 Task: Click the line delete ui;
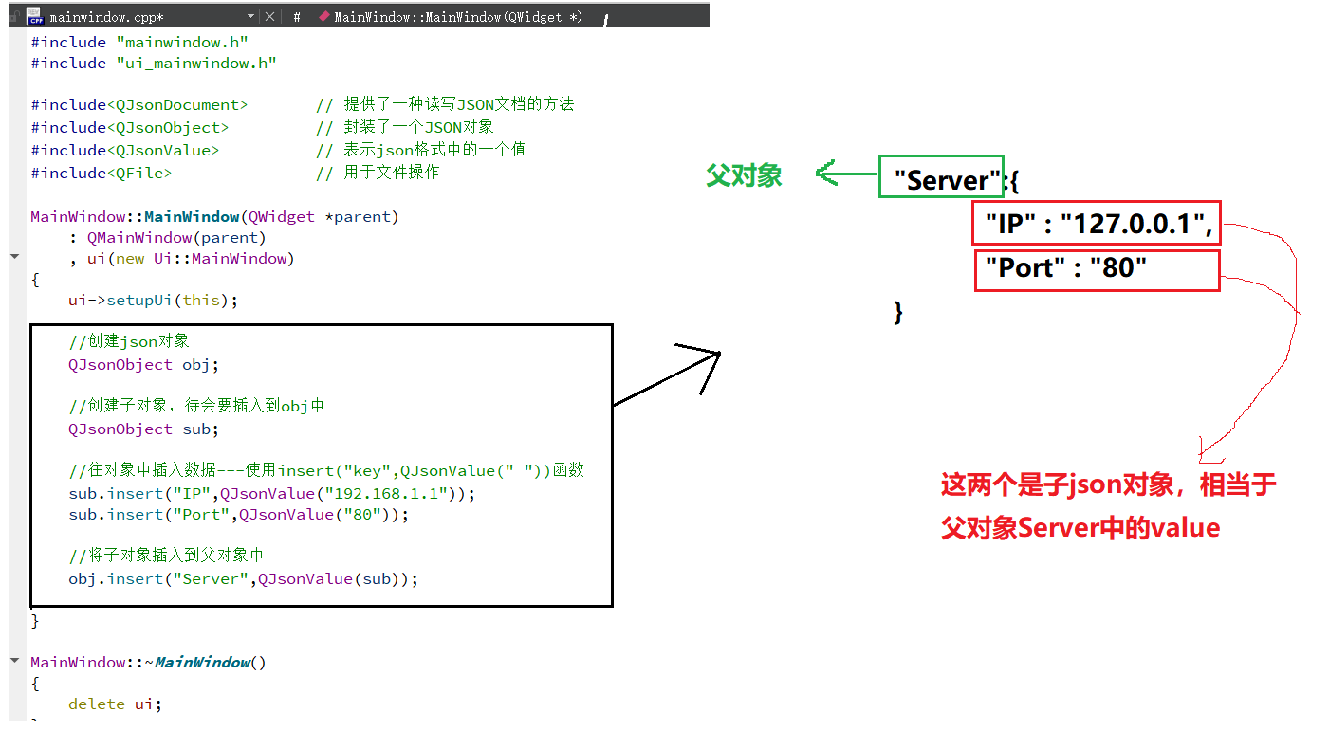tap(115, 704)
